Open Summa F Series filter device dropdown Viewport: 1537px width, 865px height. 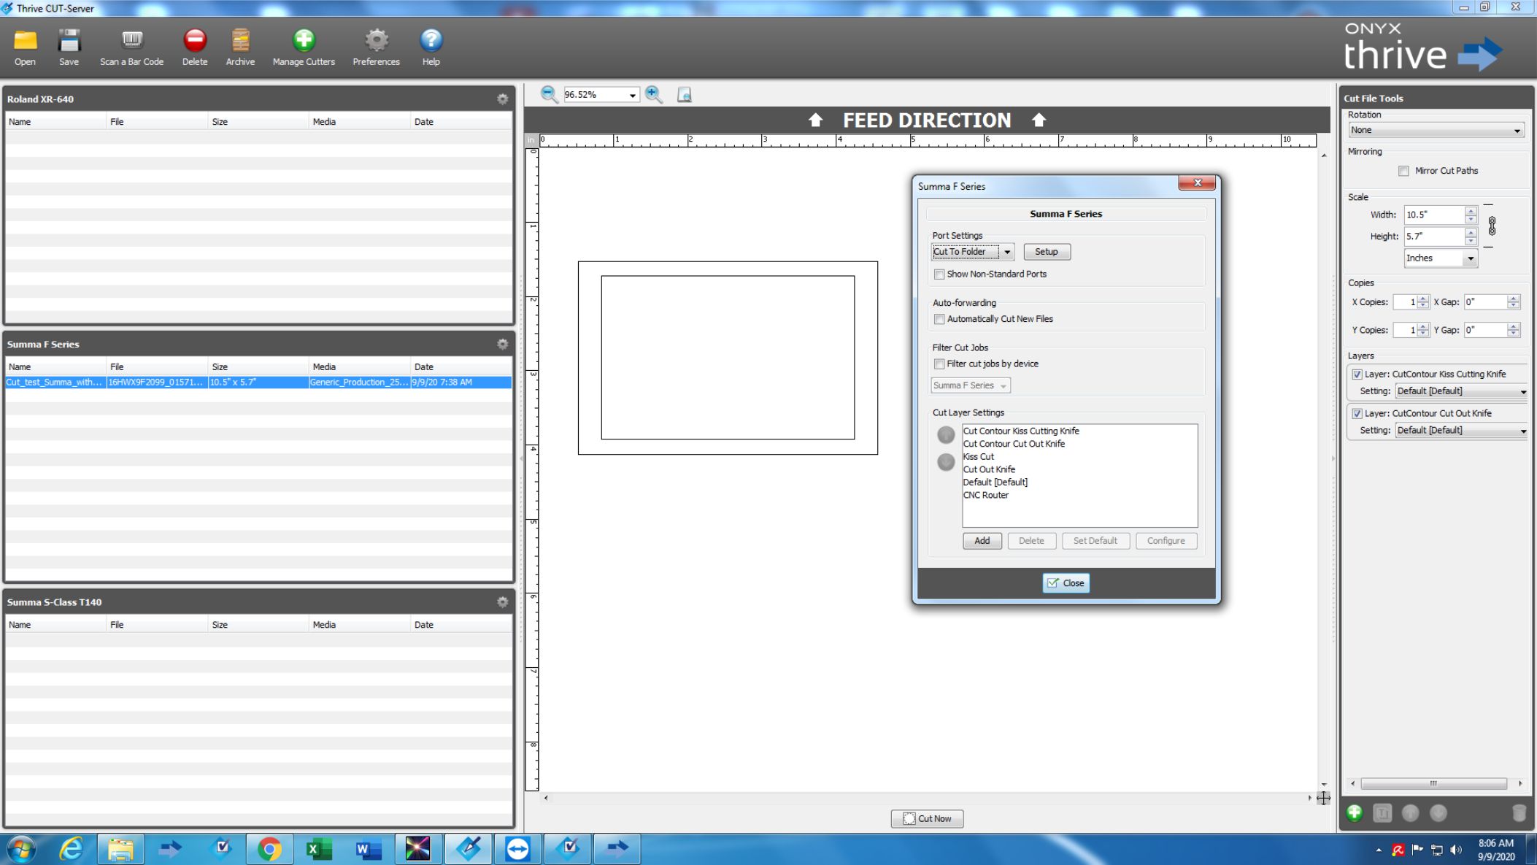pyautogui.click(x=970, y=385)
